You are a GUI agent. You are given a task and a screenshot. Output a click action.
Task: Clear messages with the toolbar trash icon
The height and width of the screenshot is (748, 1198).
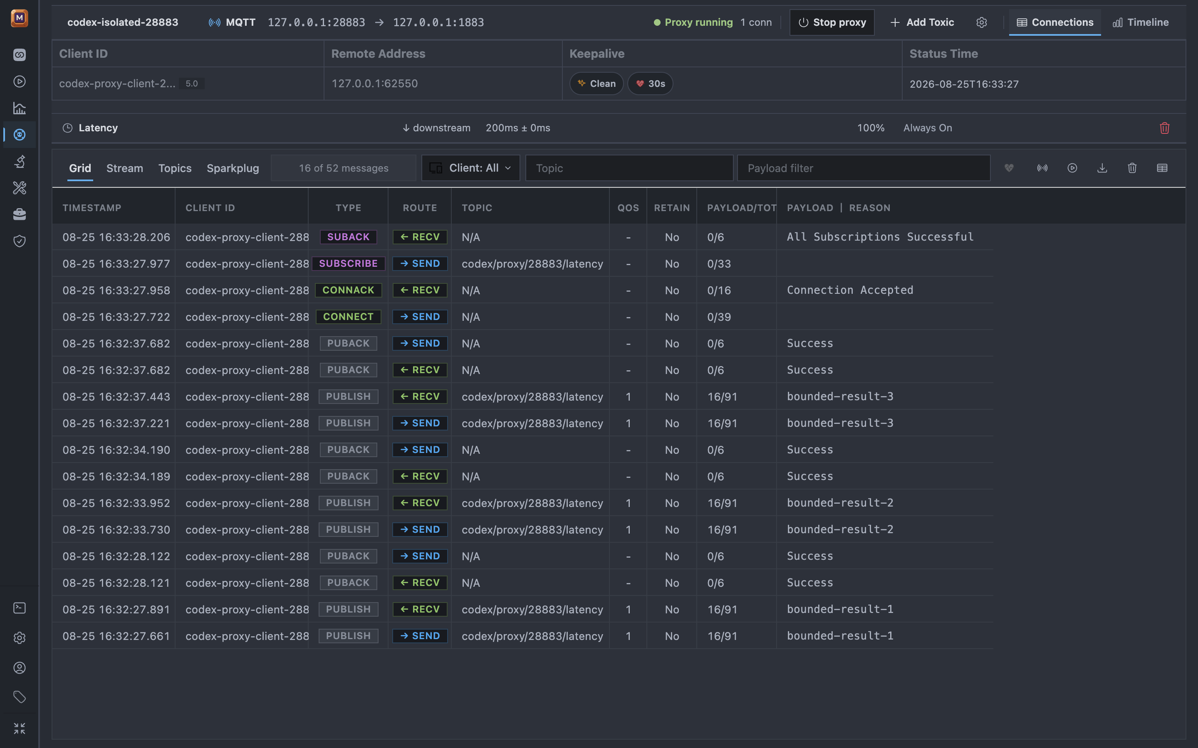[x=1132, y=168]
